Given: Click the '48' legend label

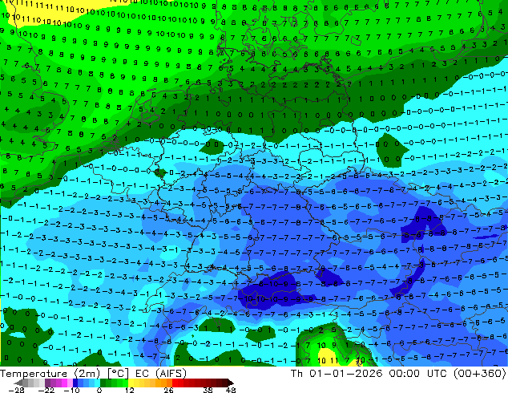Looking at the screenshot, I should [231, 390].
